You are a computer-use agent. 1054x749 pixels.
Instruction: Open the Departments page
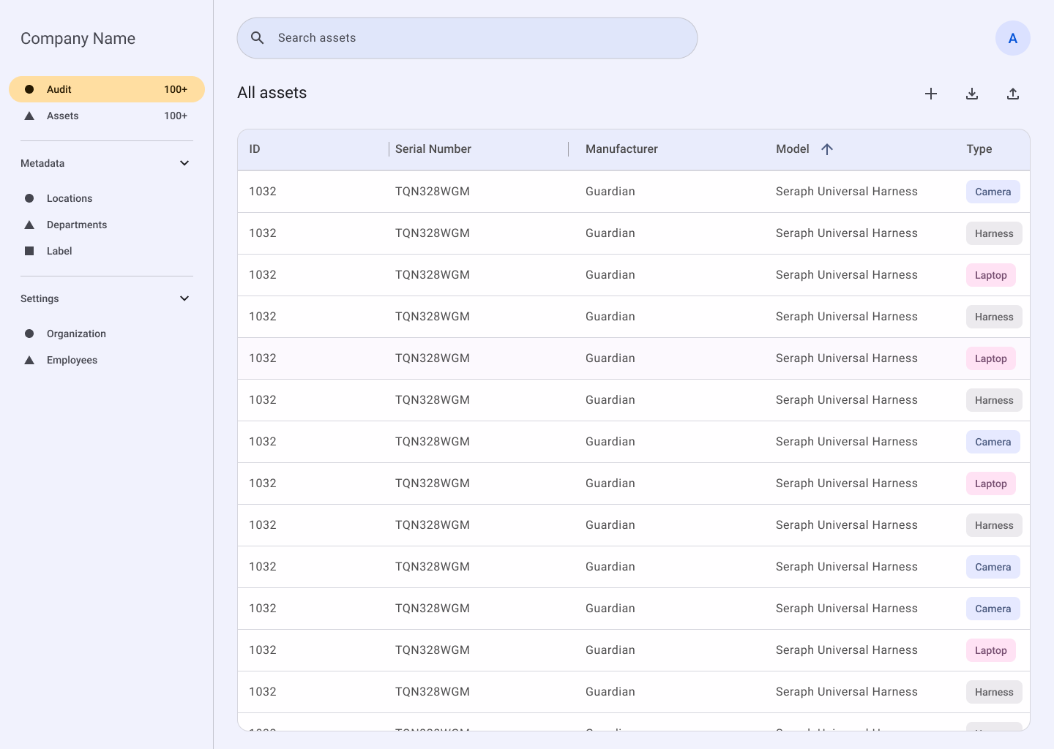click(x=77, y=225)
